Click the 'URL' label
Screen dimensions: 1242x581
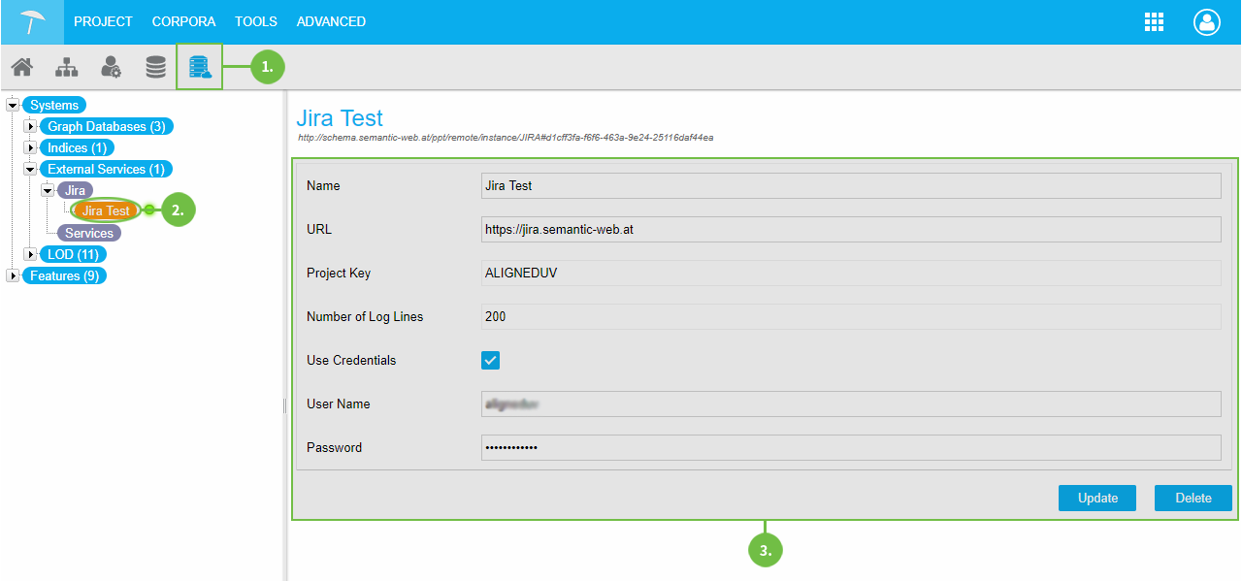(x=319, y=229)
